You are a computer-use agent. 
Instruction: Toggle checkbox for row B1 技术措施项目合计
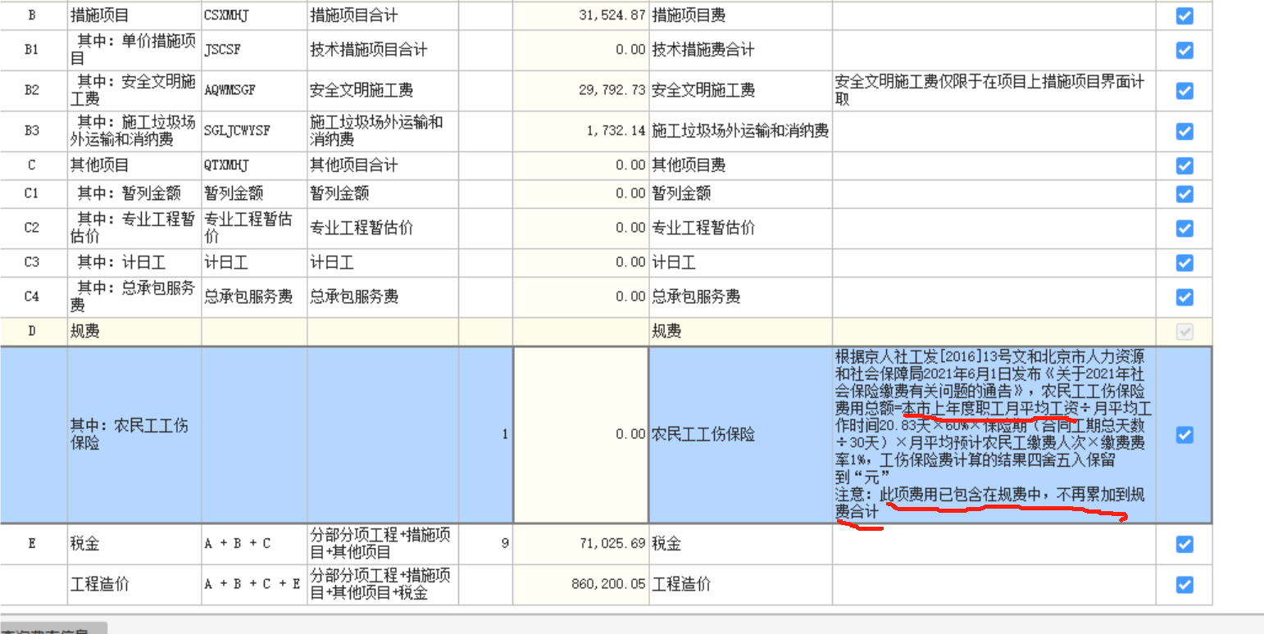click(x=1184, y=50)
